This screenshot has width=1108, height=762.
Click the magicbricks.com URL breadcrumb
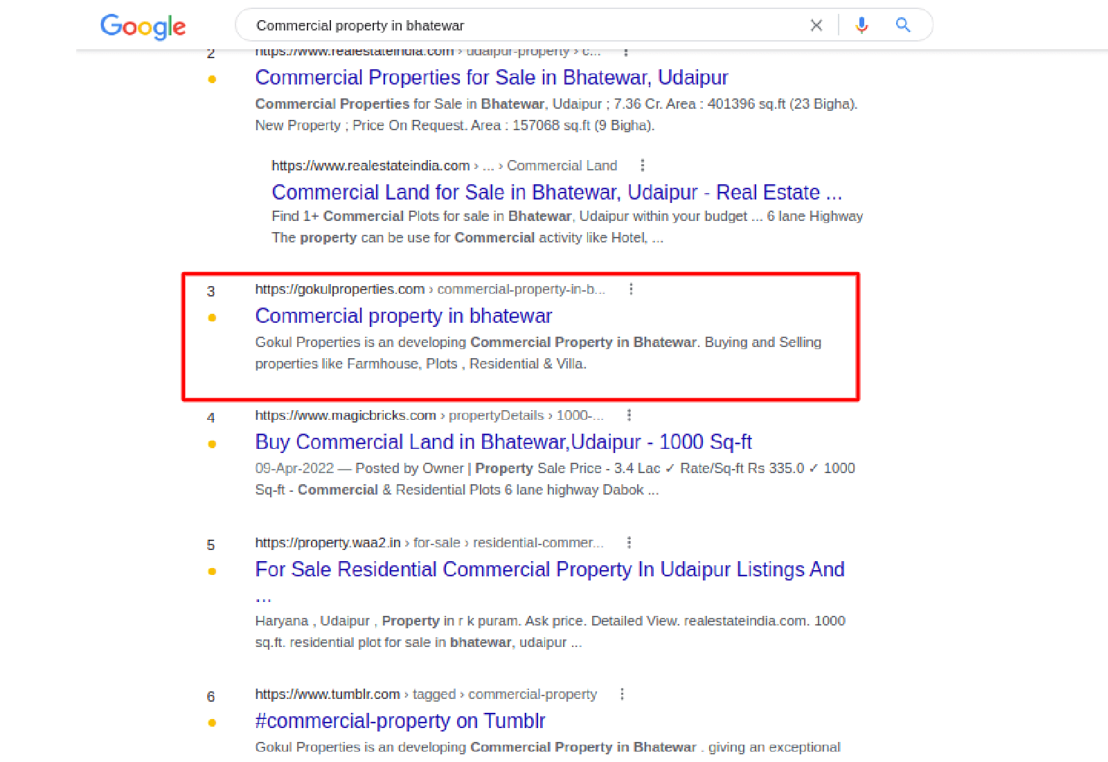click(345, 416)
